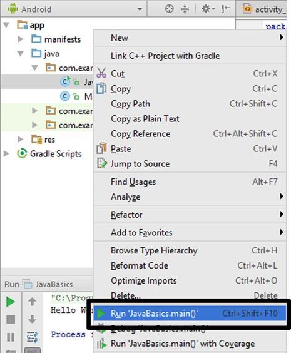
Task: Click the Down stack trace arrow
Action: [x=32, y=319]
